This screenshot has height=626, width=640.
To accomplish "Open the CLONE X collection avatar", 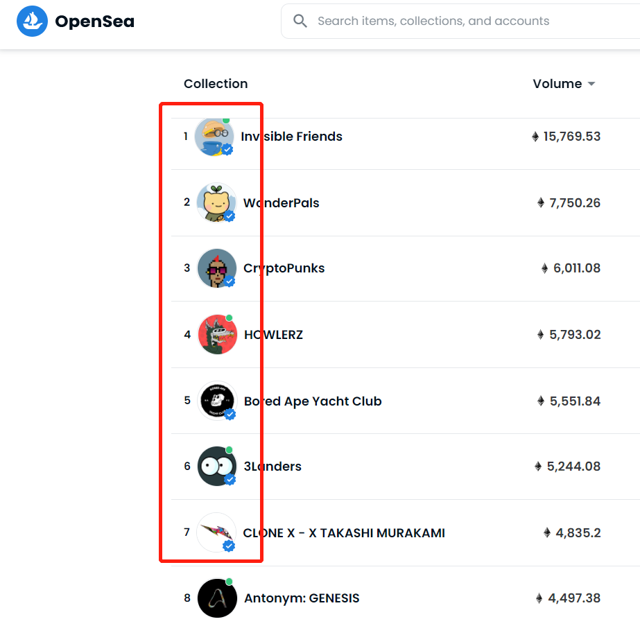I will coord(216,532).
